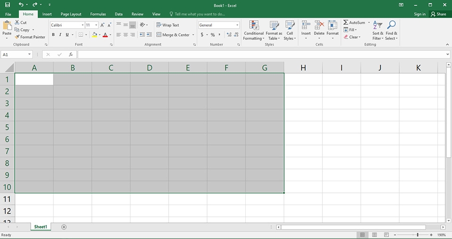This screenshot has height=239, width=452.
Task: Decrease font size with the smaller A icon
Action: 109,25
